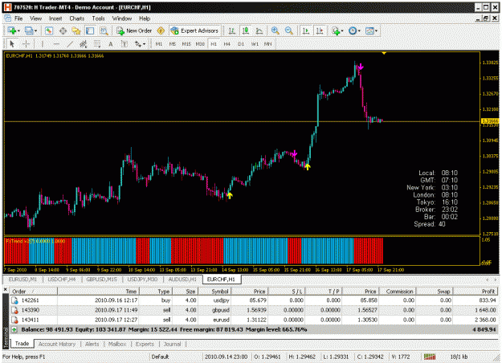Open the Tools menu
Image resolution: width=502 pixels, height=363 pixels.
tap(98, 18)
